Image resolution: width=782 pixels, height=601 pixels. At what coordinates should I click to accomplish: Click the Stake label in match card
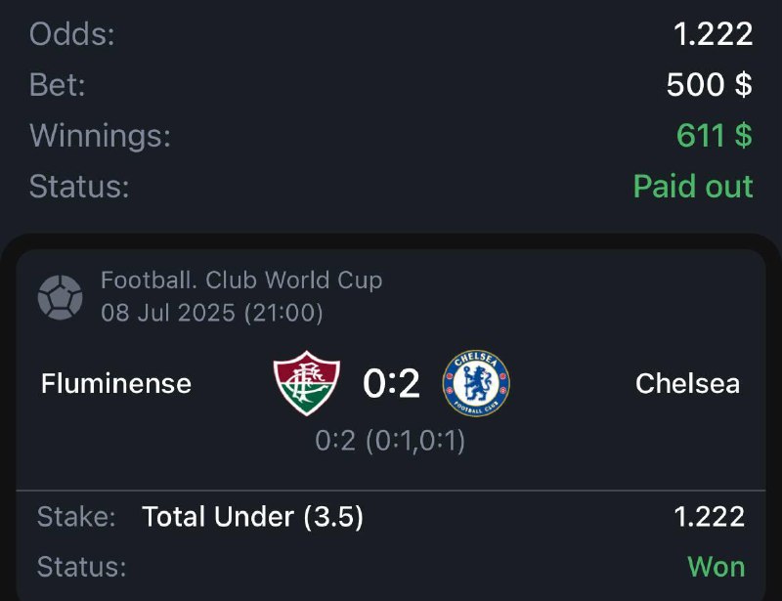[76, 517]
